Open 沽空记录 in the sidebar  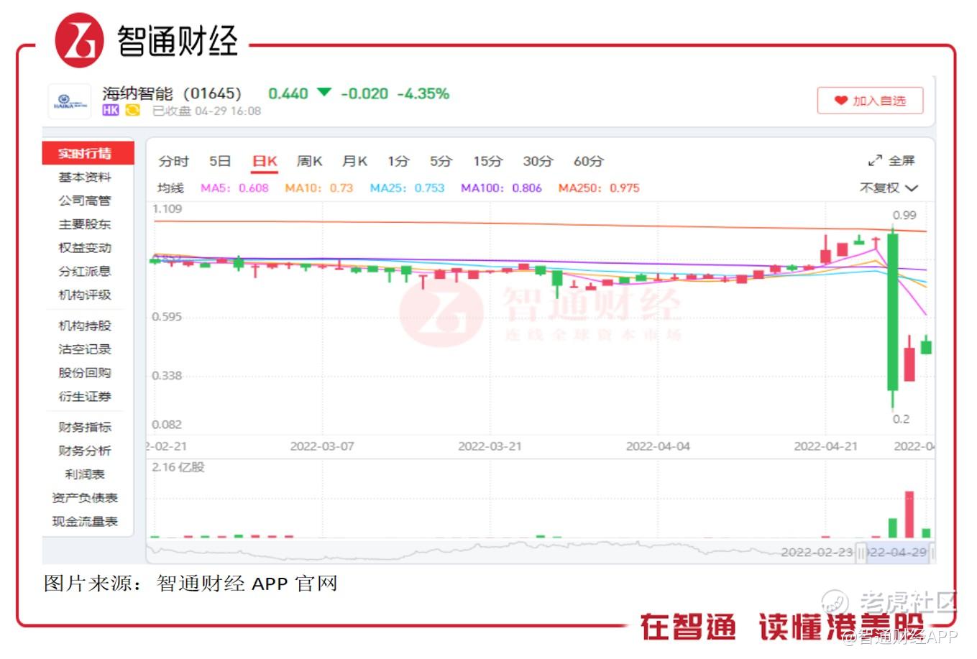coord(85,349)
